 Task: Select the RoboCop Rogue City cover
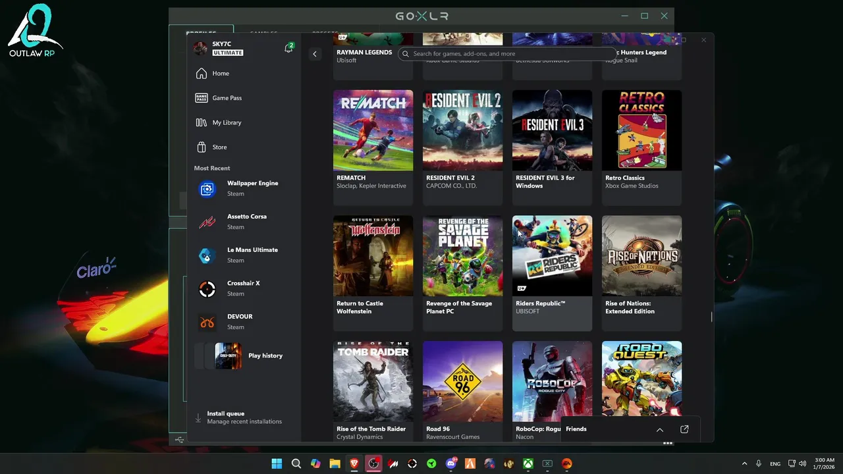point(553,381)
